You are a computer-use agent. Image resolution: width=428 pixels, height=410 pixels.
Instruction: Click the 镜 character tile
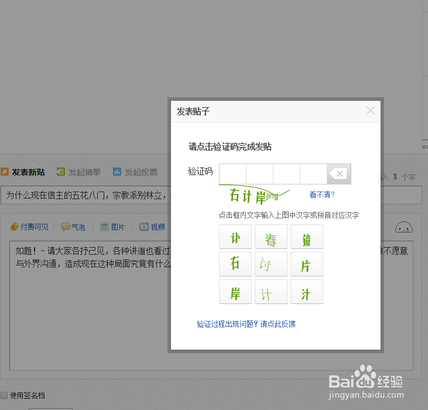[307, 237]
